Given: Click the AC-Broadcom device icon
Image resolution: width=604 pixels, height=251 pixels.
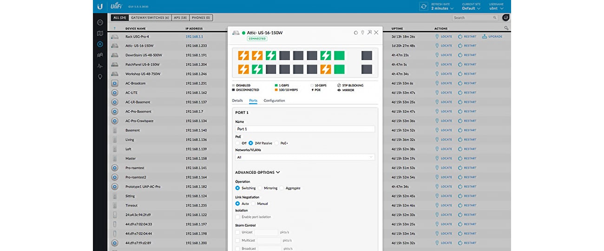Looking at the screenshot, I should [x=115, y=83].
